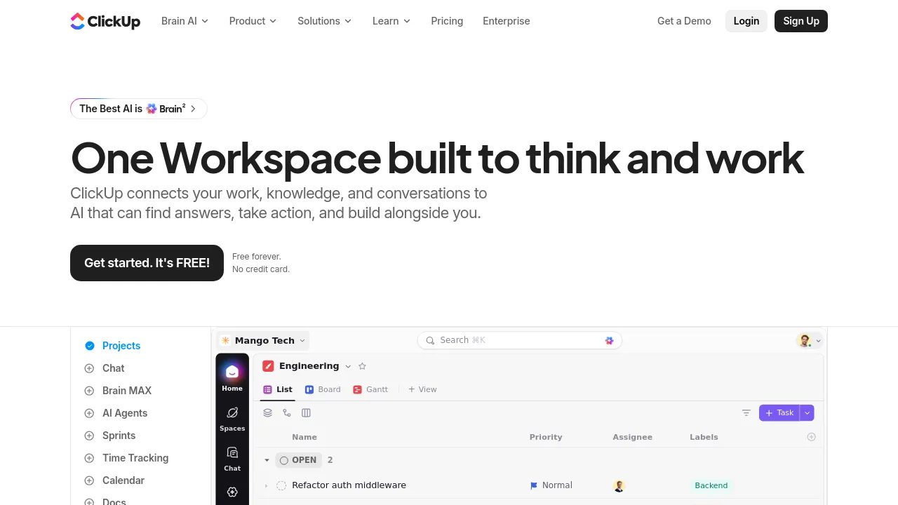Select Projects in the feature list

pyautogui.click(x=112, y=346)
